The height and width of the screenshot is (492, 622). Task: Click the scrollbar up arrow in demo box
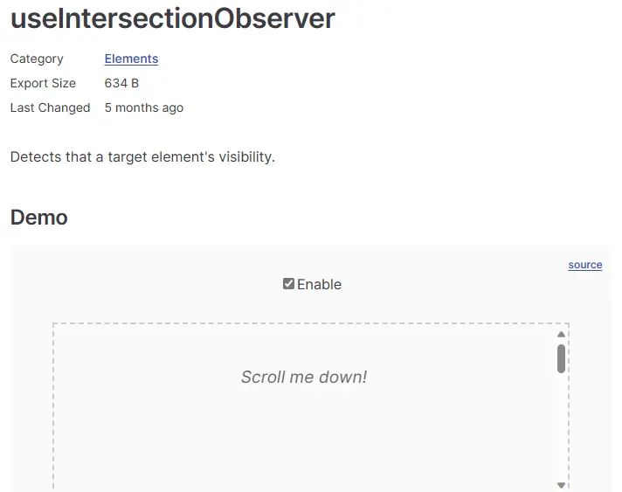point(562,334)
